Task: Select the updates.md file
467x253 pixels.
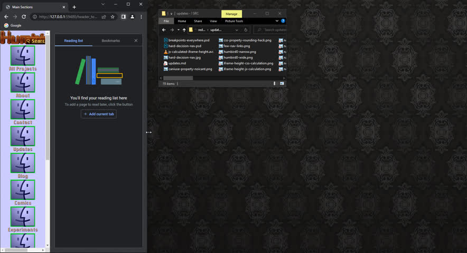Action: (x=177, y=63)
